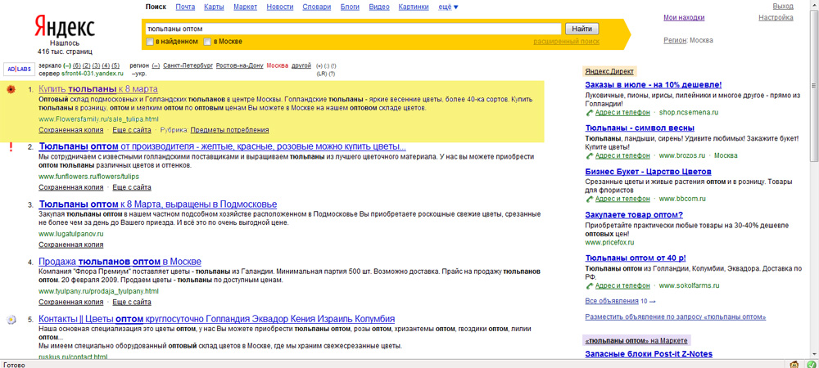Open result 'Продажа тюльпанов оптом в Москве'
This screenshot has width=819, height=368.
pyautogui.click(x=120, y=262)
